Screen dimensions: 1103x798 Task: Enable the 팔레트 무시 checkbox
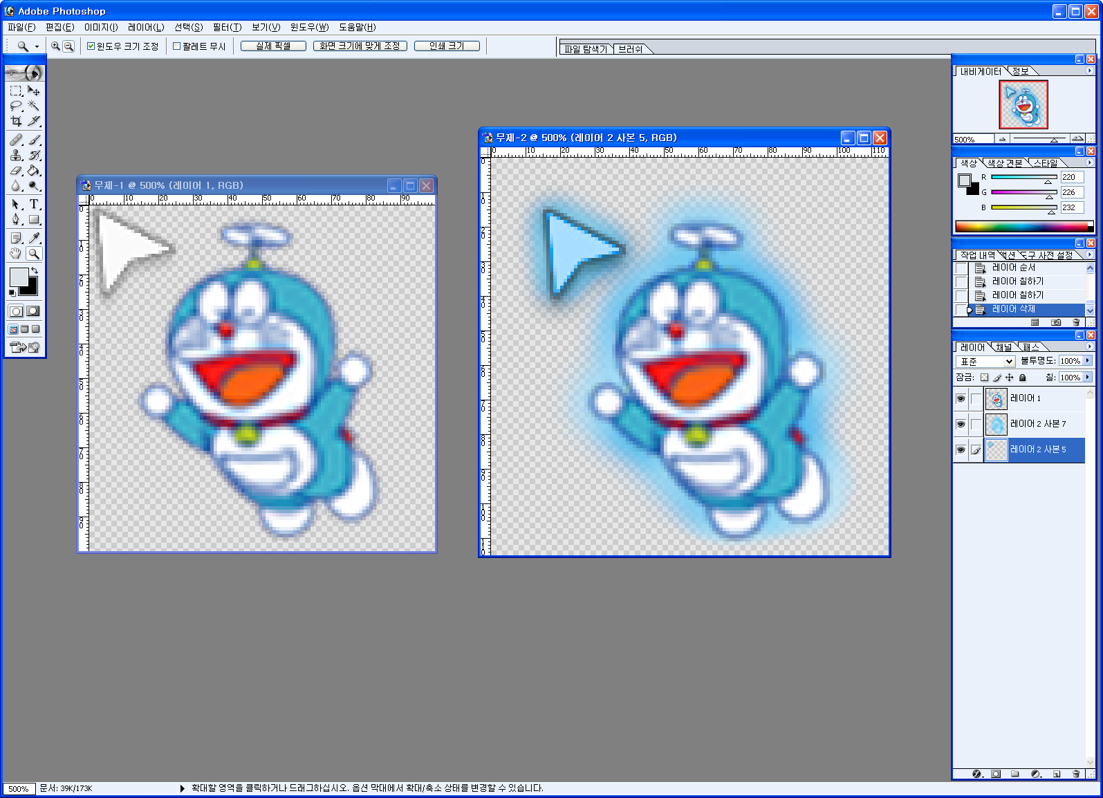click(x=177, y=46)
